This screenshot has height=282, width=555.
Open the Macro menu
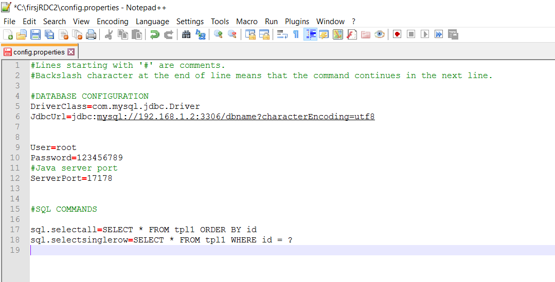click(x=247, y=22)
